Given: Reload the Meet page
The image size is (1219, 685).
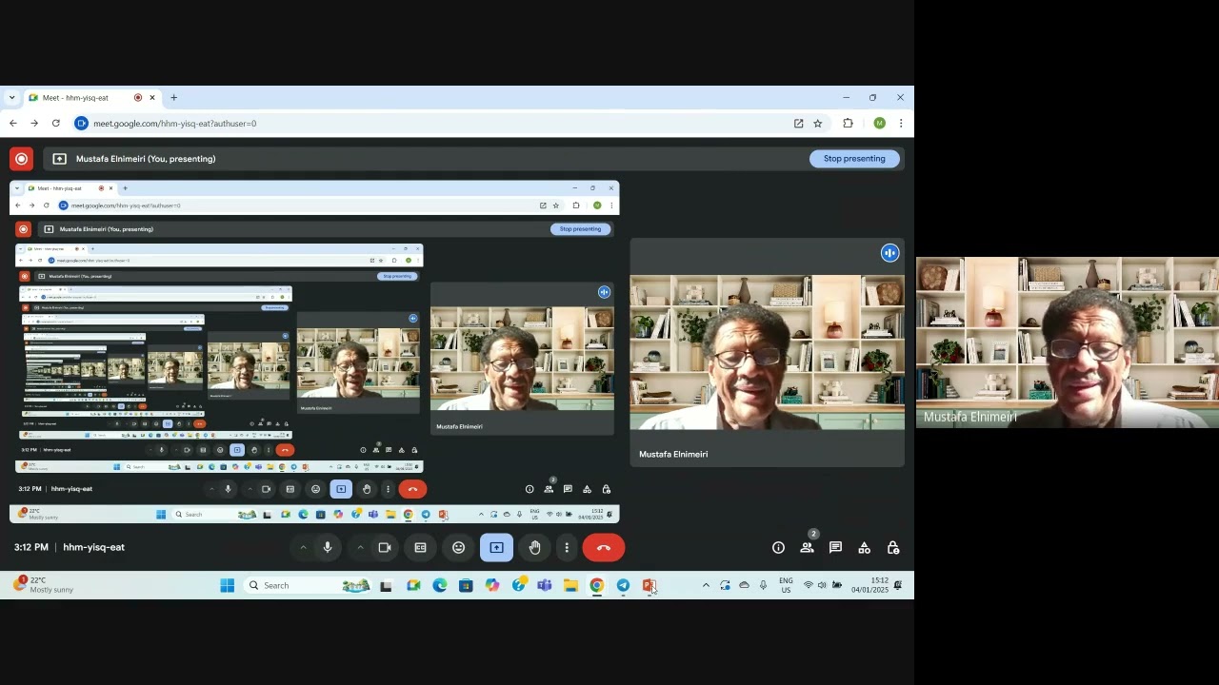Looking at the screenshot, I should [x=56, y=124].
